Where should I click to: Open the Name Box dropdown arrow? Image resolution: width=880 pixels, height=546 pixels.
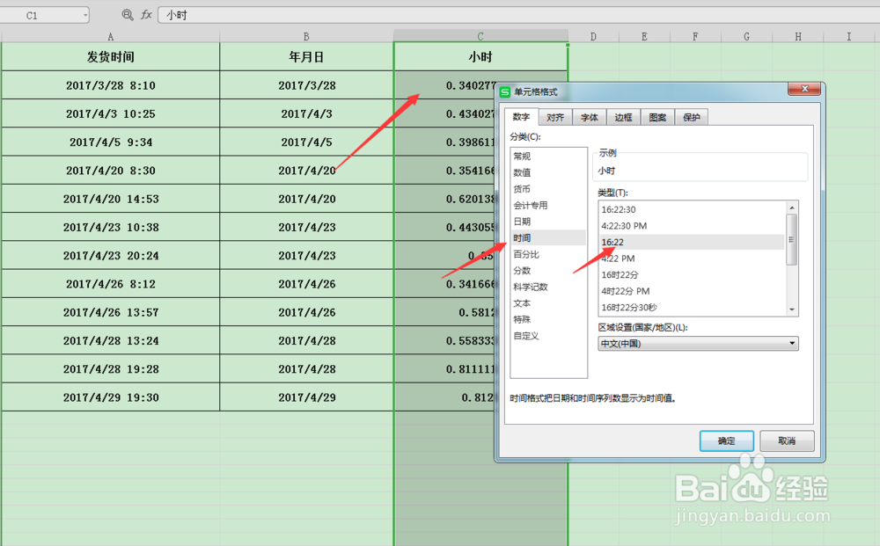(x=85, y=14)
